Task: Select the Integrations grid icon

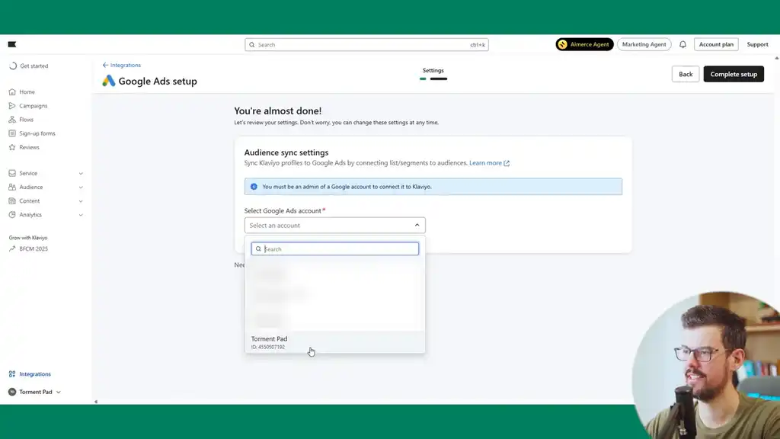Action: click(11, 373)
